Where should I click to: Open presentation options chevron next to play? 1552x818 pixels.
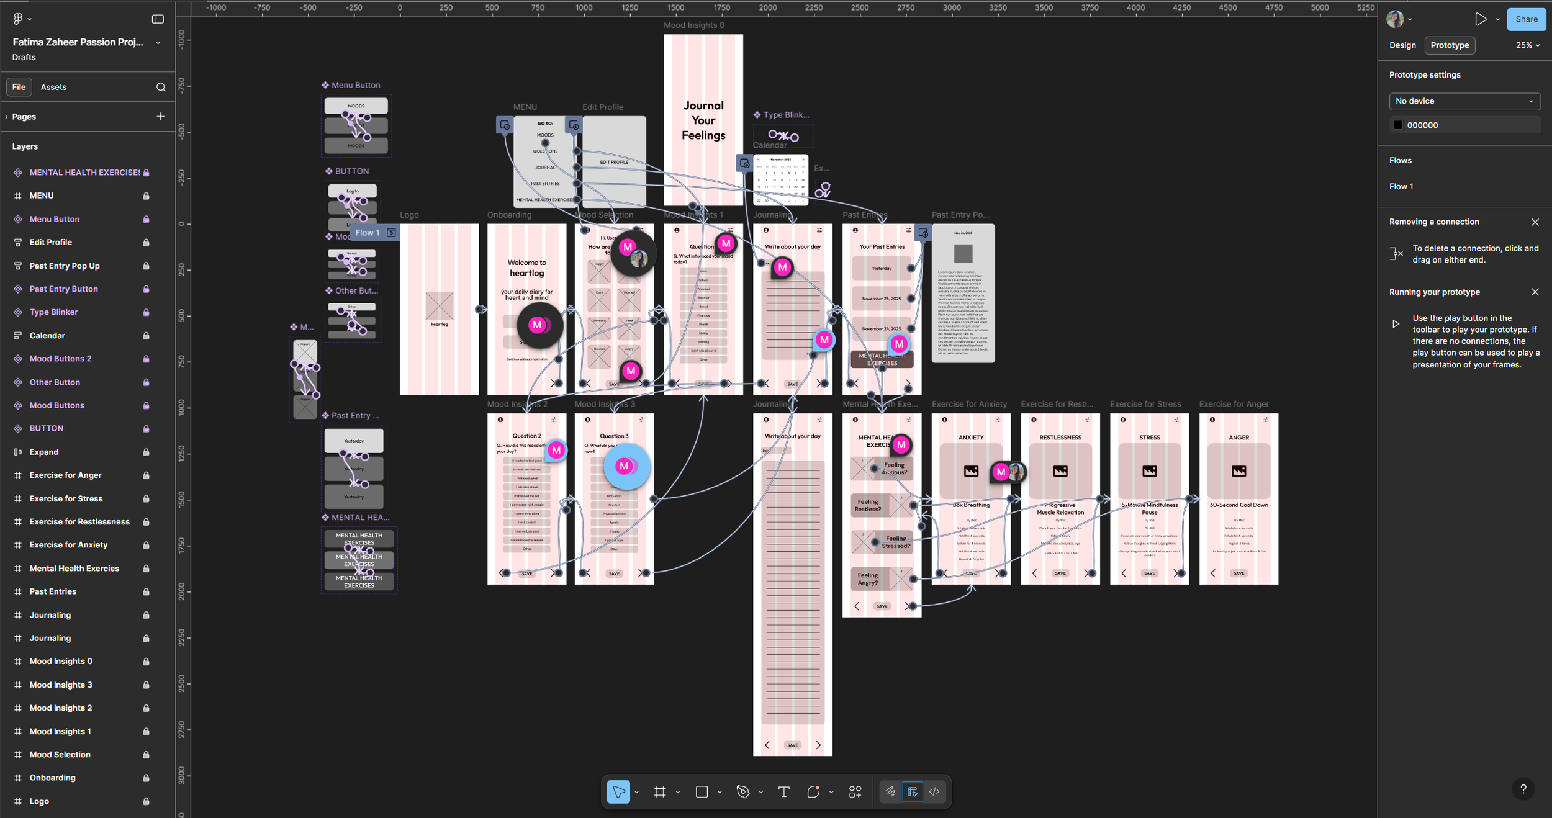(1497, 19)
